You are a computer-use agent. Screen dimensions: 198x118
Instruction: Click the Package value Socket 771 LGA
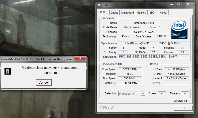click(x=144, y=32)
